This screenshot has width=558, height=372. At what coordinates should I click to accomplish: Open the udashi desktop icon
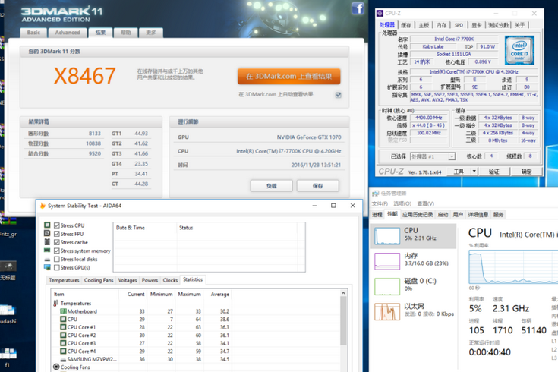coord(8,314)
